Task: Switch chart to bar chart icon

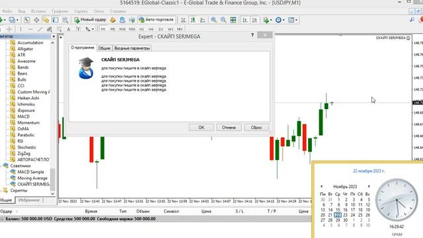Action: [x=184, y=20]
